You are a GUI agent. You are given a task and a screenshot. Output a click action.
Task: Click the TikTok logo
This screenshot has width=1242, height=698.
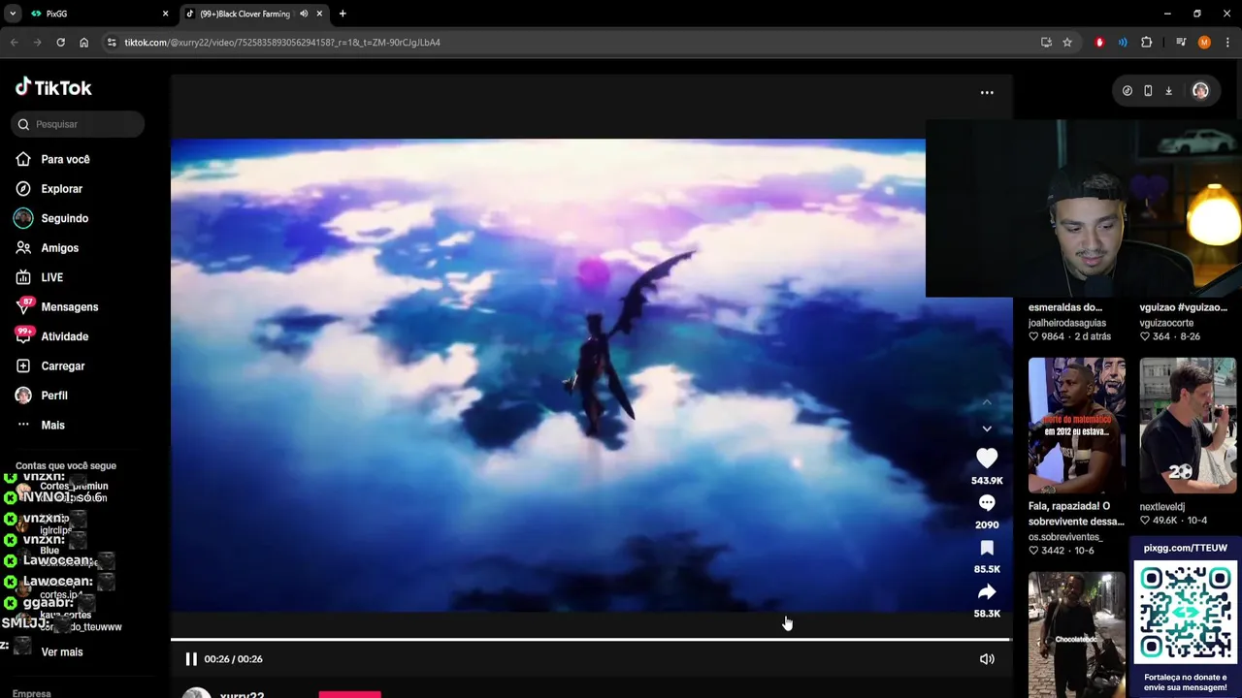tap(53, 87)
